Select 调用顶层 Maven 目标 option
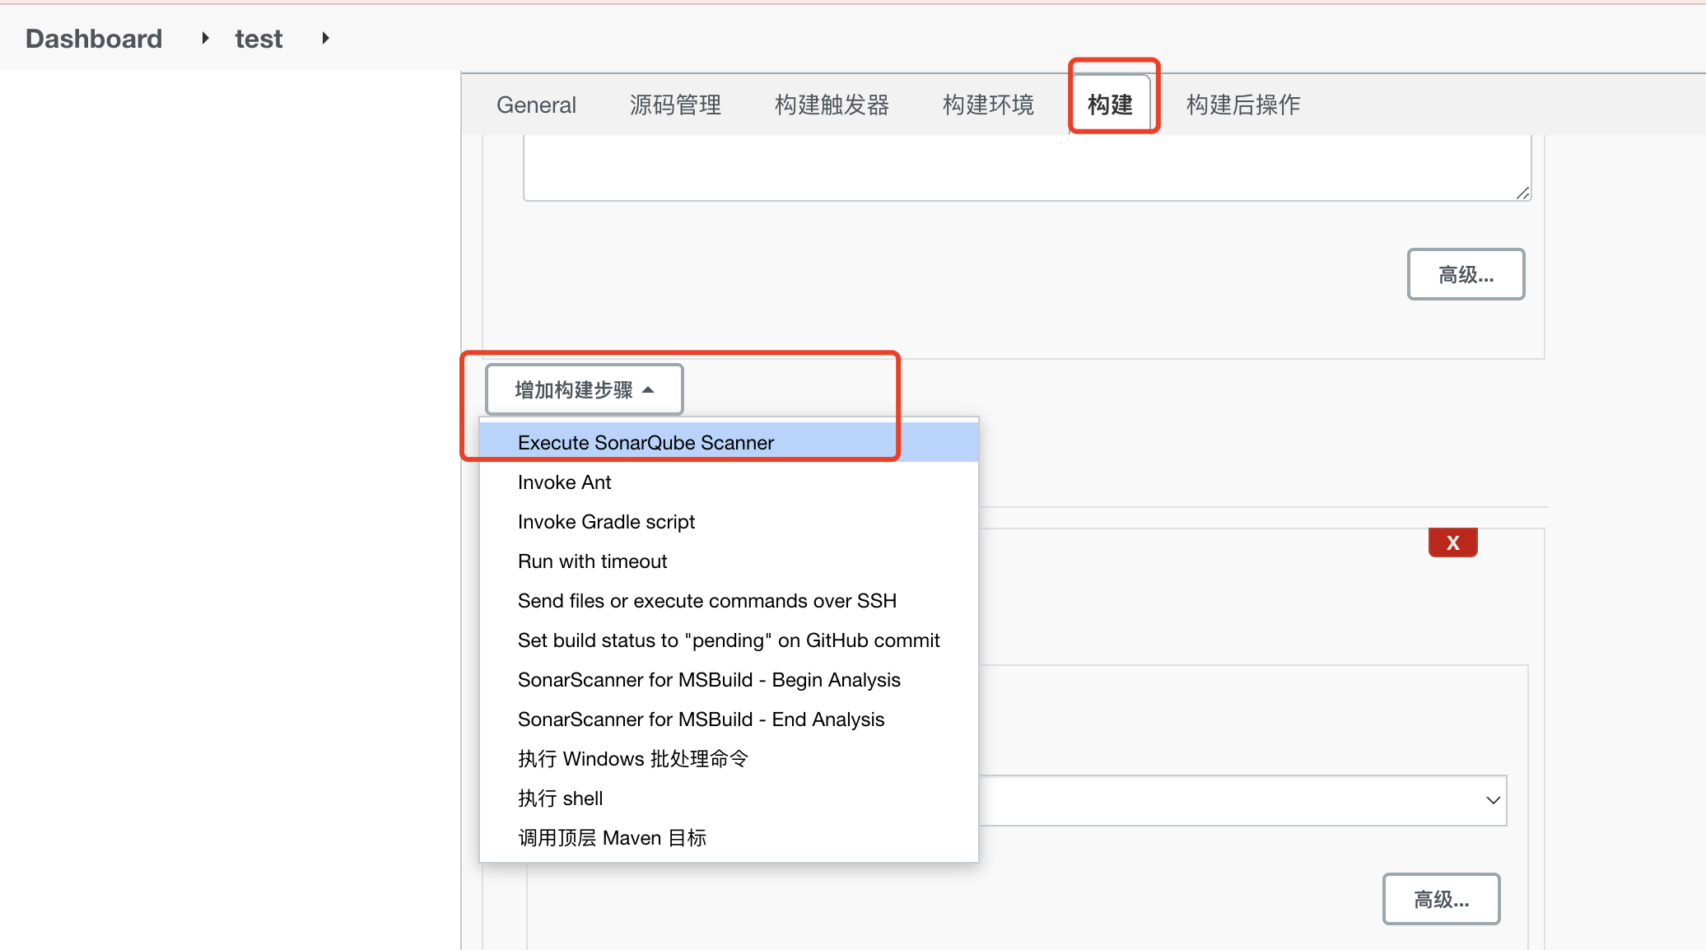The width and height of the screenshot is (1706, 950). (612, 838)
